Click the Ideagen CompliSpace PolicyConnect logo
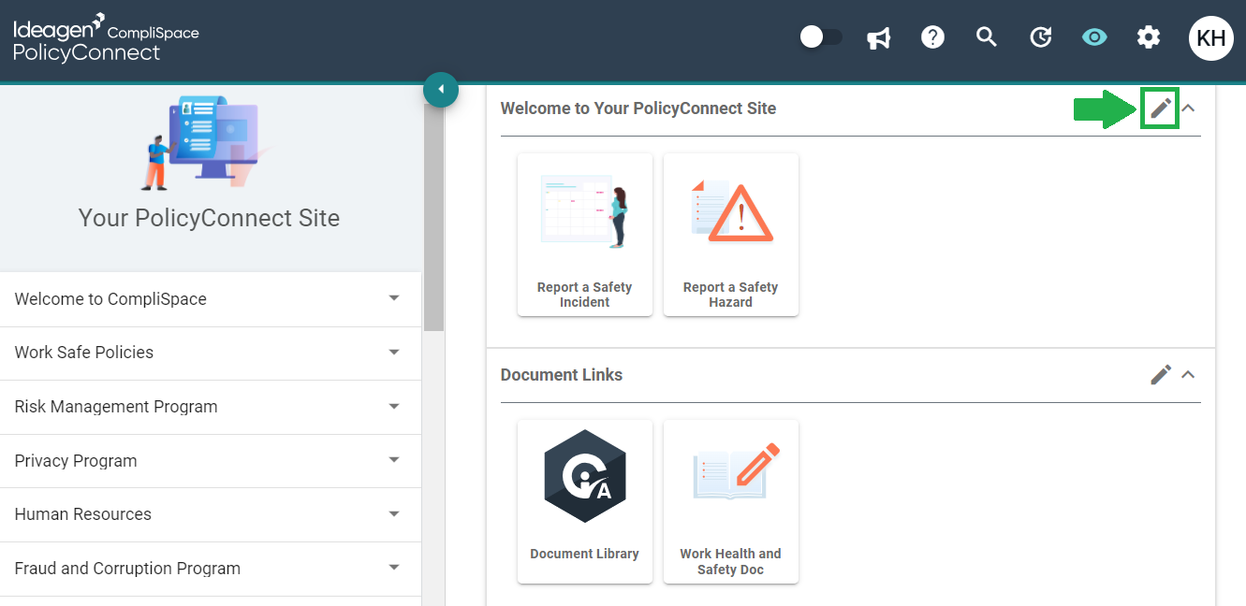 106,37
